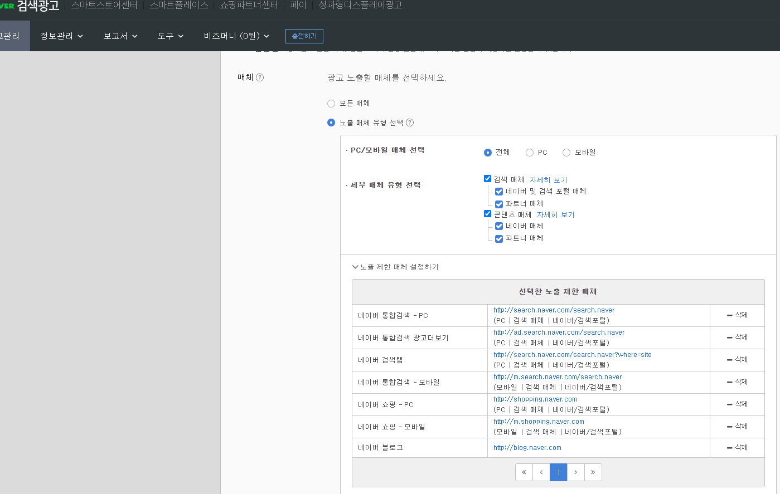Delete the 네이버 통합검색 광고더보기 row
780x494 pixels.
tap(737, 338)
